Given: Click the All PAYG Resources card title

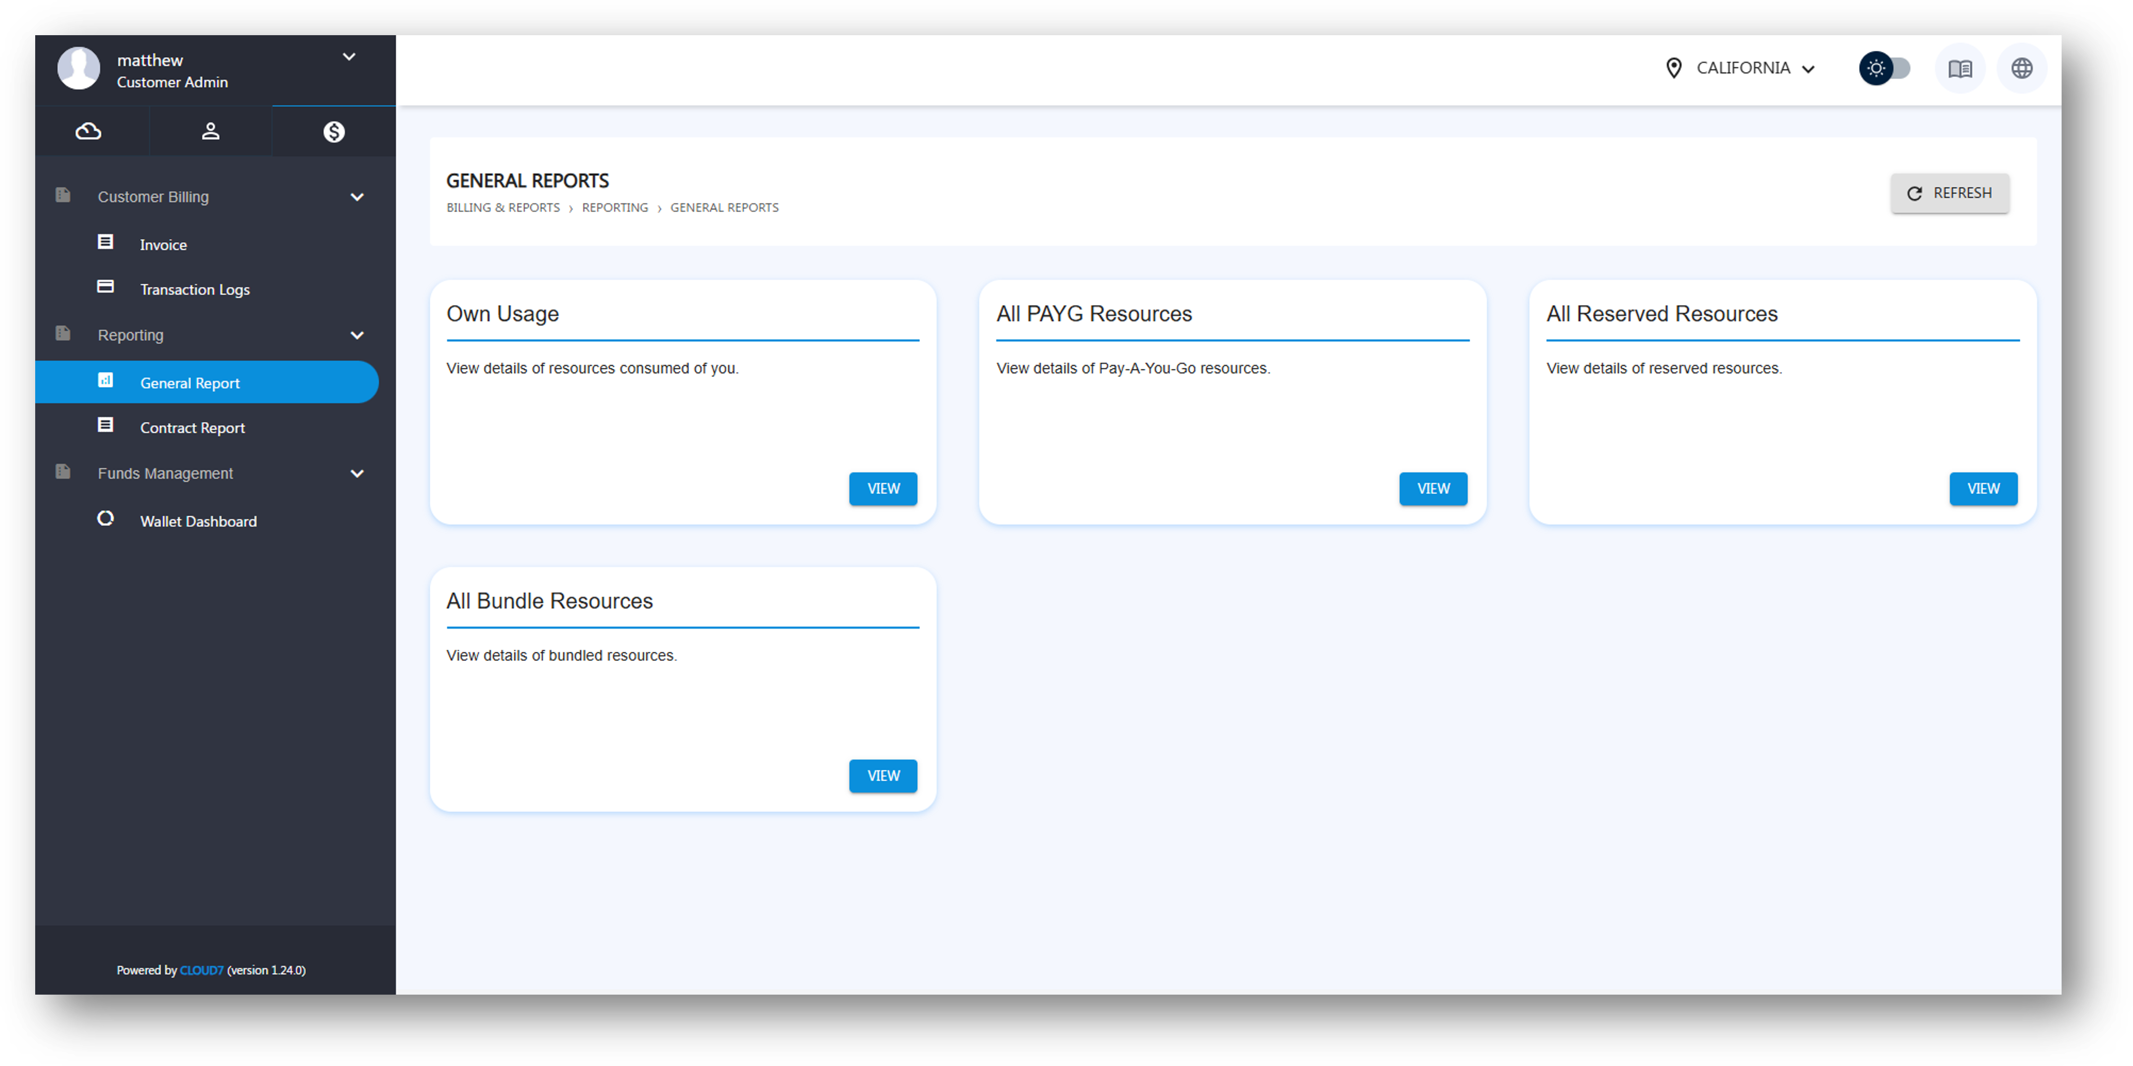Looking at the screenshot, I should tap(1094, 314).
